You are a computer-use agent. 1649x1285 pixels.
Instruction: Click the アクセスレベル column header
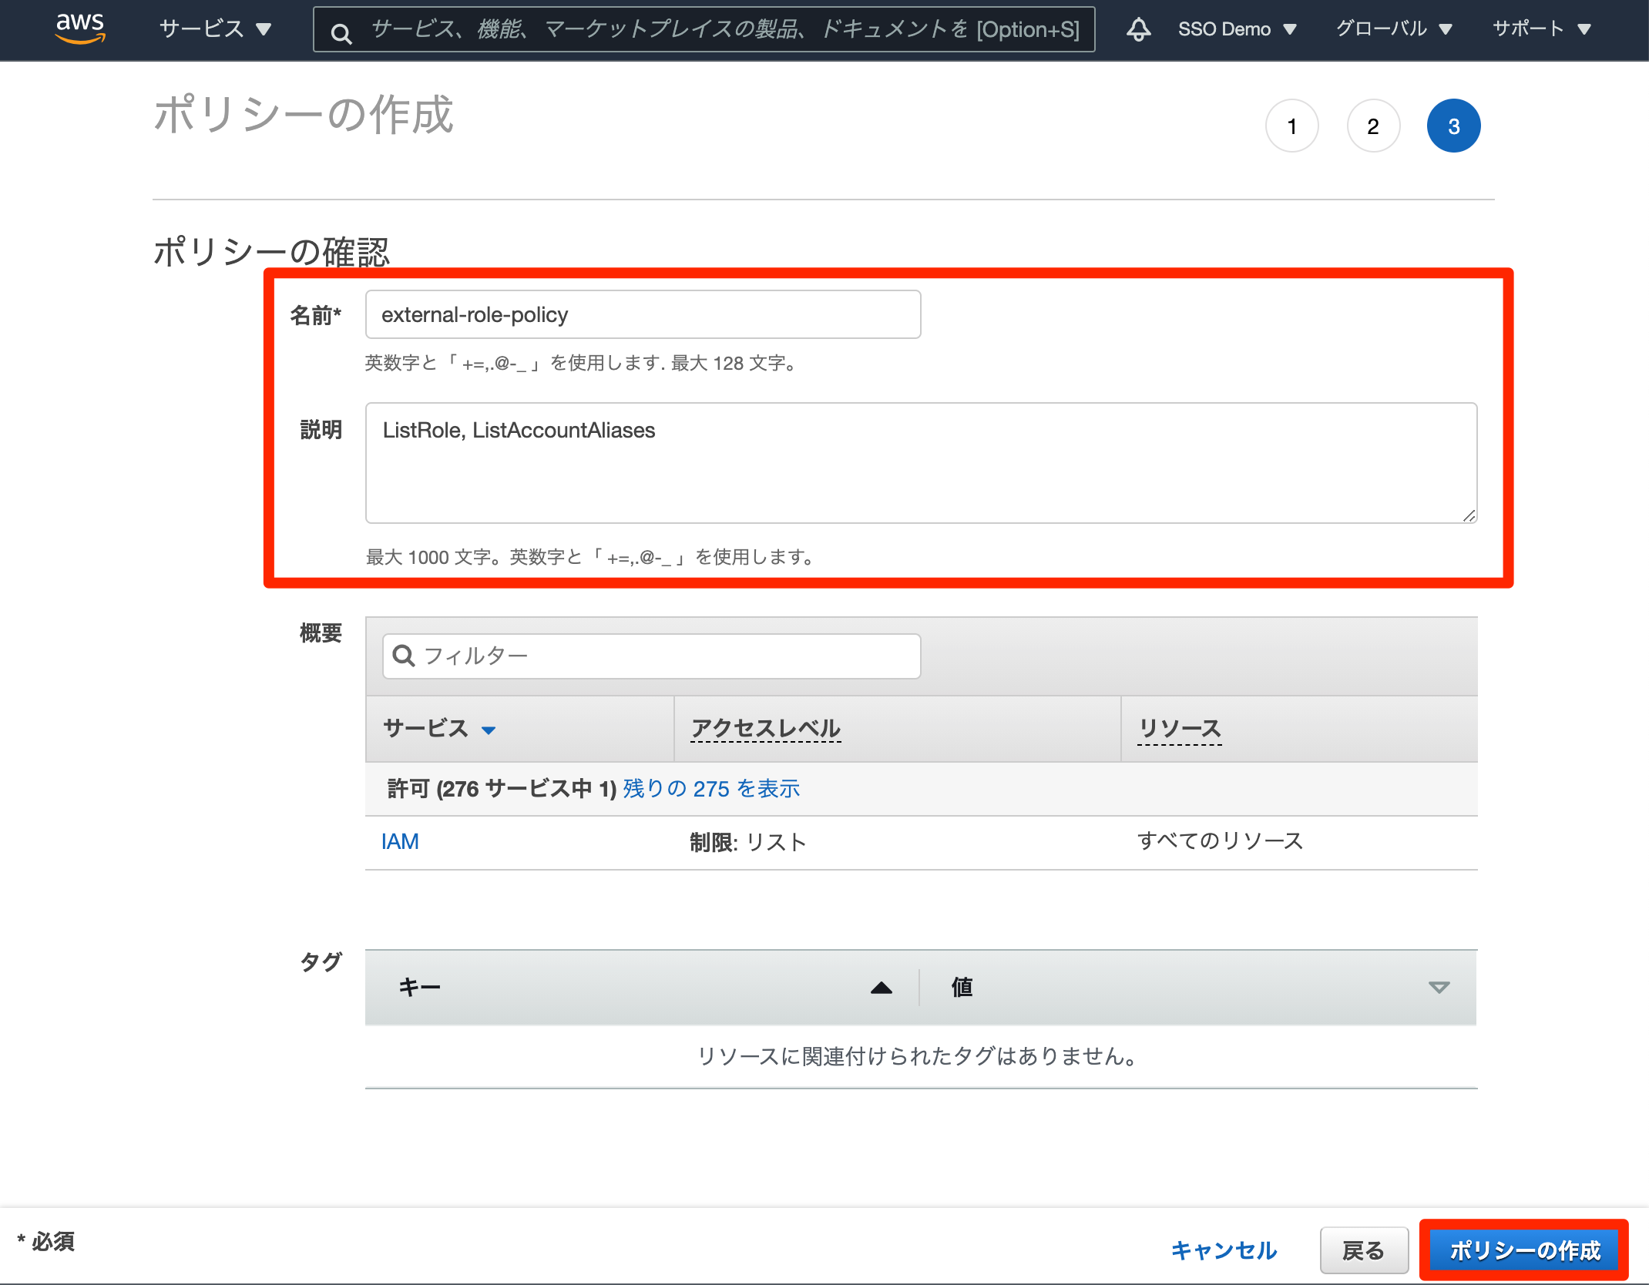point(766,728)
